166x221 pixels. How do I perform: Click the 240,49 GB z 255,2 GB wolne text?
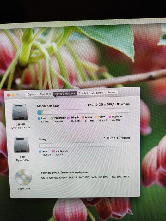[x=109, y=105]
